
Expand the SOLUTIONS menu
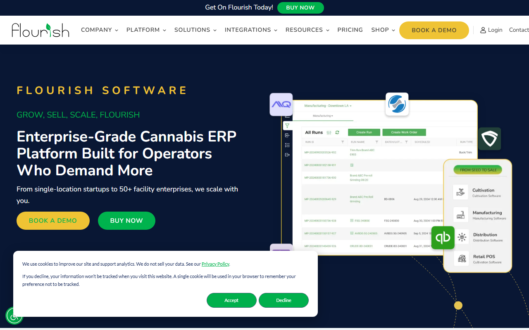(195, 30)
